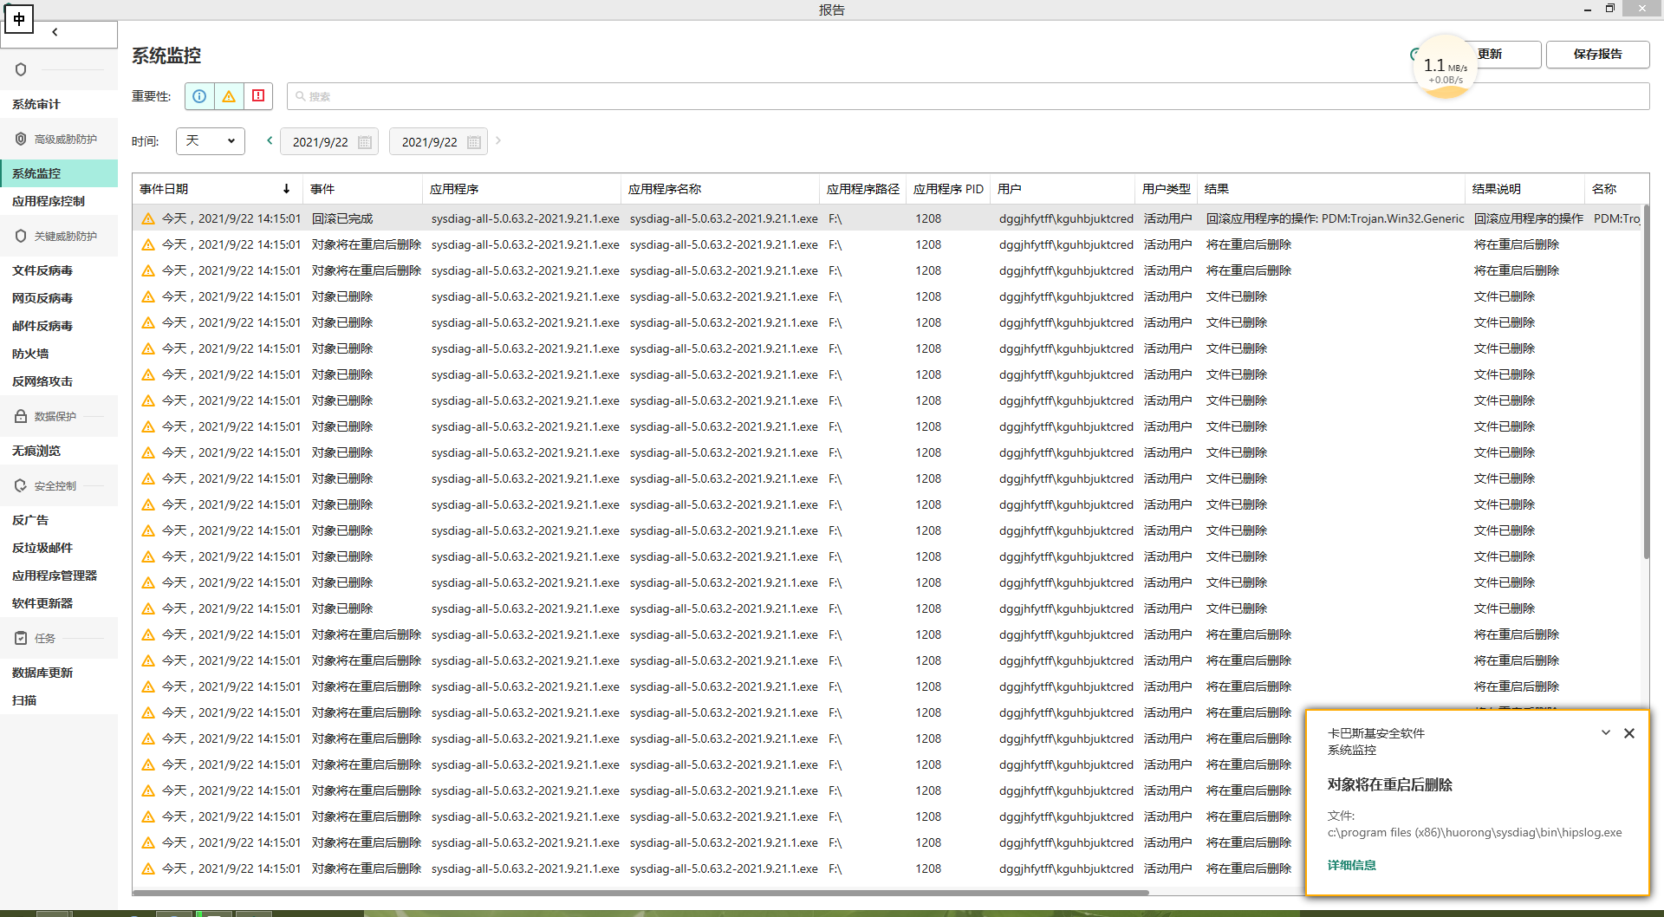1664x917 pixels.
Task: Collapse the notification popup chevron
Action: click(x=1606, y=733)
